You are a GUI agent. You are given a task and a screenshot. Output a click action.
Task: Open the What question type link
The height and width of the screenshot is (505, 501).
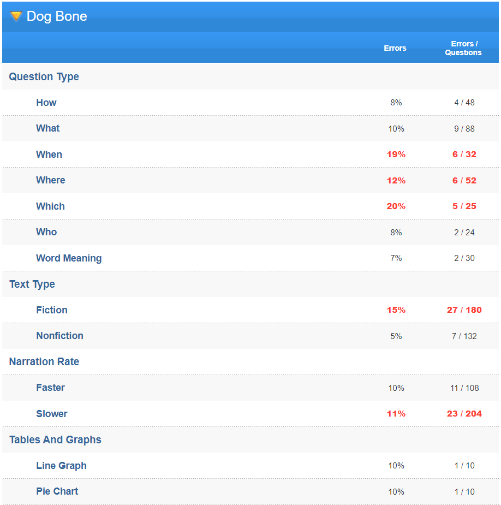click(48, 128)
